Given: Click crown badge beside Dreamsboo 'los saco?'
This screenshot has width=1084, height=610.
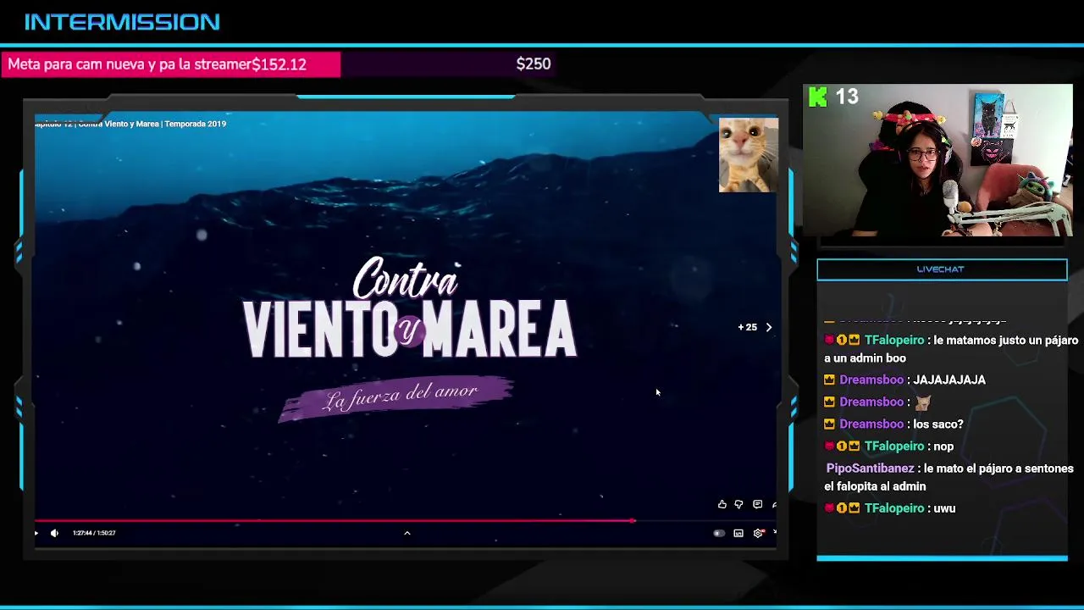Looking at the screenshot, I should (829, 424).
